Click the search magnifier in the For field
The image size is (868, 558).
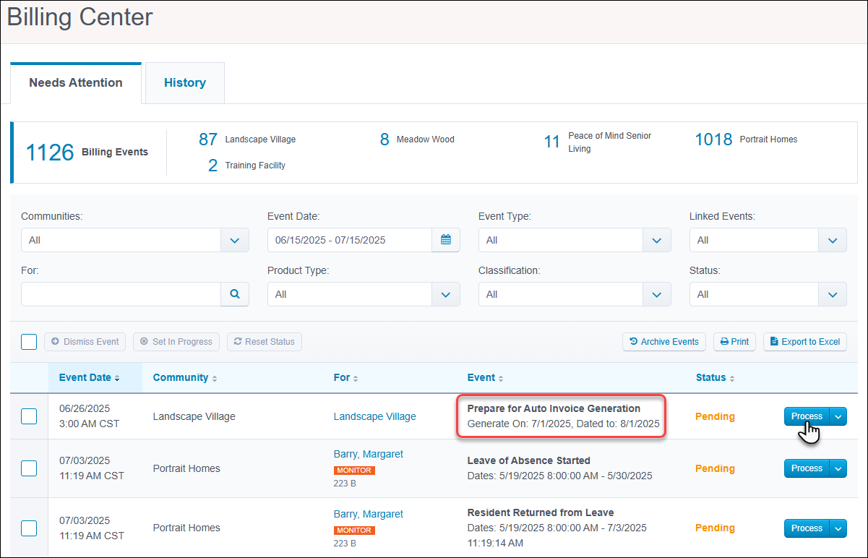235,294
